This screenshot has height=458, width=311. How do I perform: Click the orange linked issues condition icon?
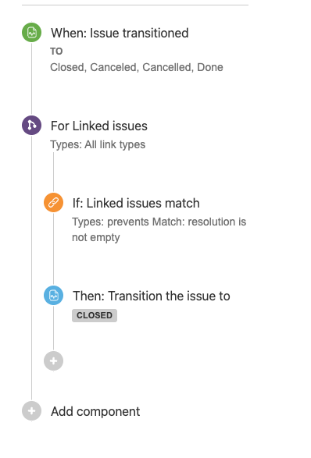pyautogui.click(x=53, y=202)
